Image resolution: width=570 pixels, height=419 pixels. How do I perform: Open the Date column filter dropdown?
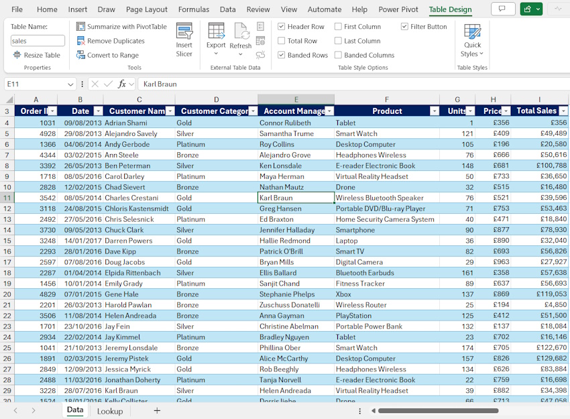pyautogui.click(x=98, y=111)
